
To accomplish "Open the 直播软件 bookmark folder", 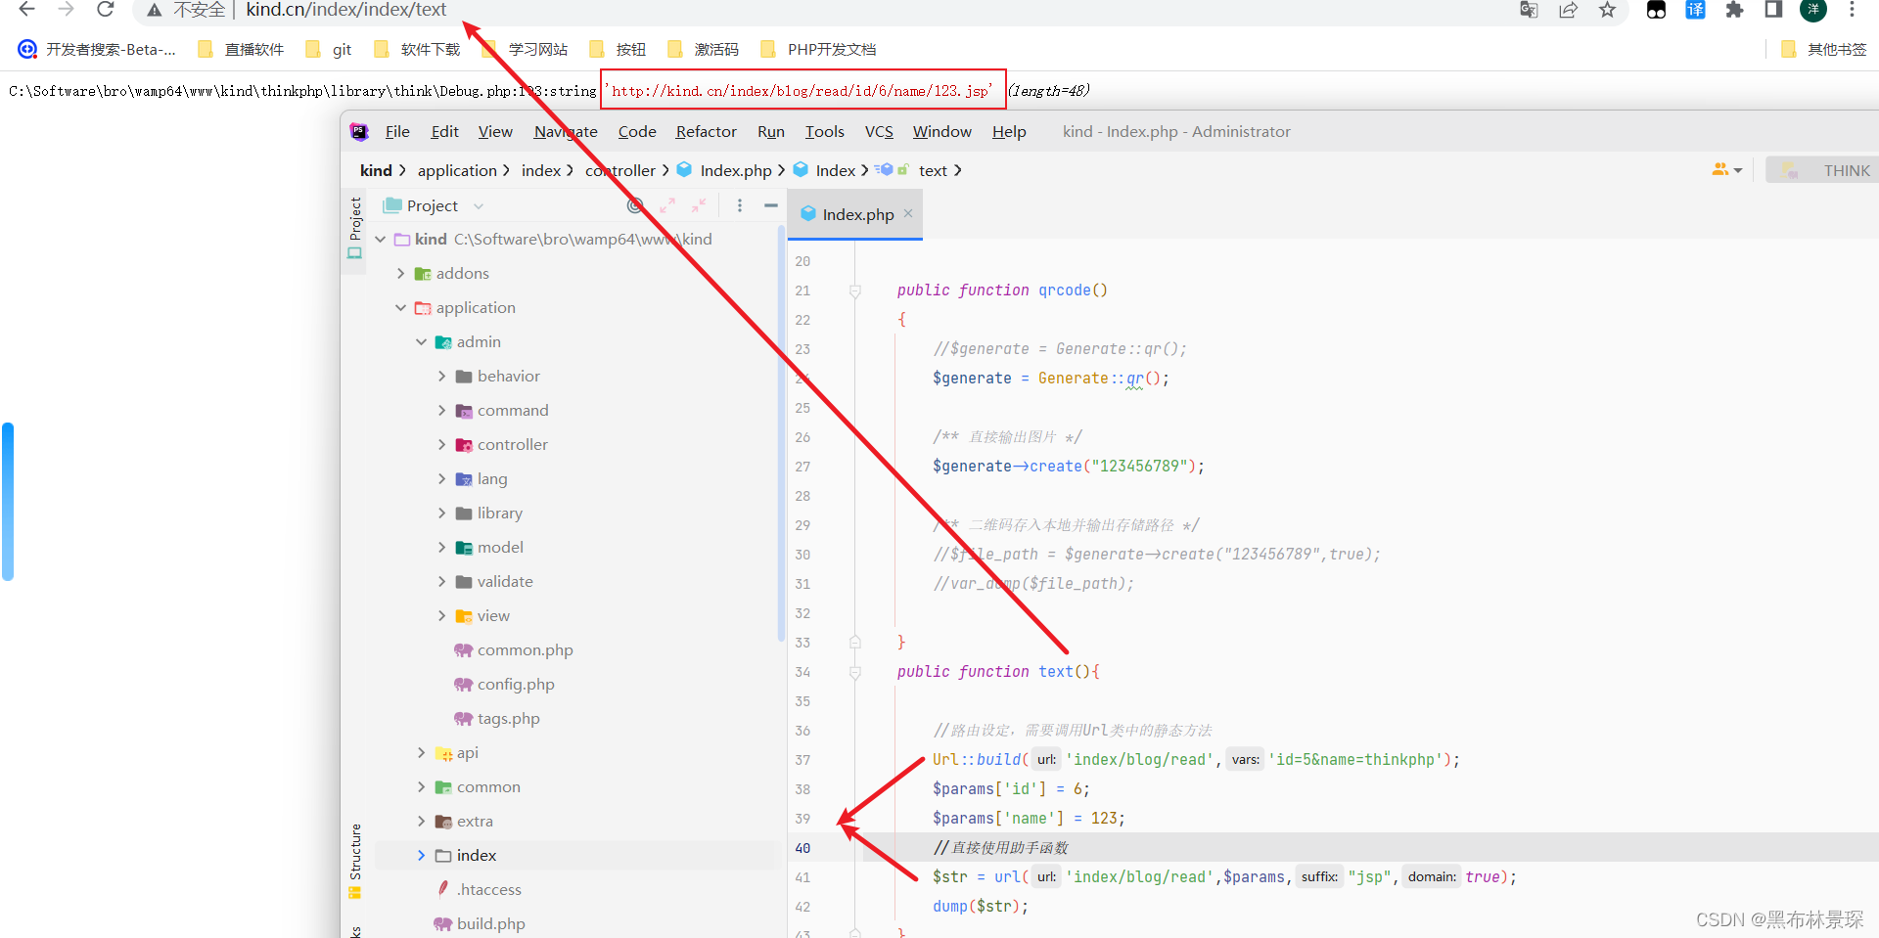I will (x=241, y=49).
